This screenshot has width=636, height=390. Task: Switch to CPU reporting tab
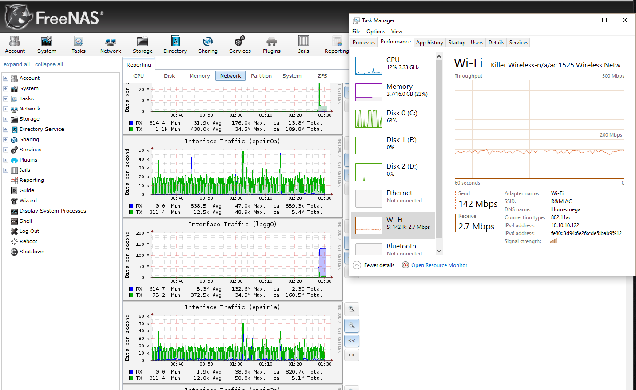click(x=139, y=76)
